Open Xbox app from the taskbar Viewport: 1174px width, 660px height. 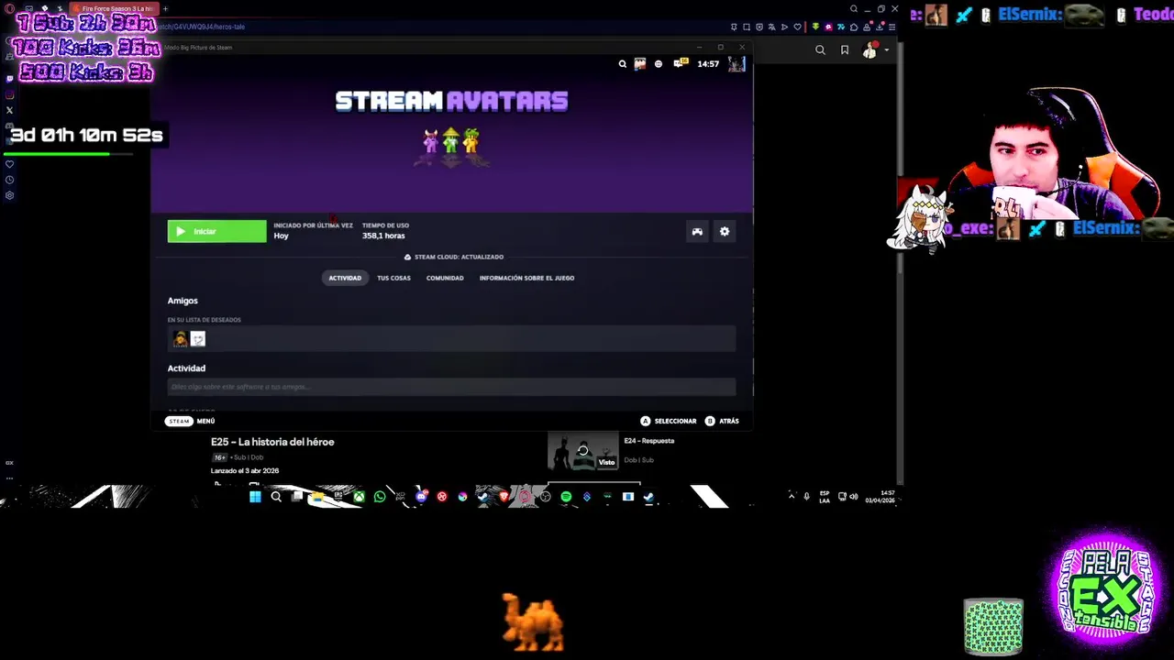[359, 497]
